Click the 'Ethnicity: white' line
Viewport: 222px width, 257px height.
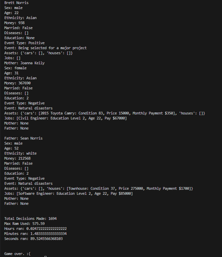point(20,153)
